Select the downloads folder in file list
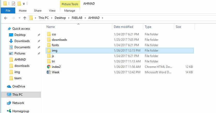The height and width of the screenshot is (113, 216). pyautogui.click(x=59, y=40)
